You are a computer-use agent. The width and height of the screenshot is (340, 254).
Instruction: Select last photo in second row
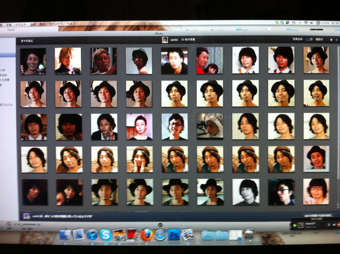coord(317,93)
